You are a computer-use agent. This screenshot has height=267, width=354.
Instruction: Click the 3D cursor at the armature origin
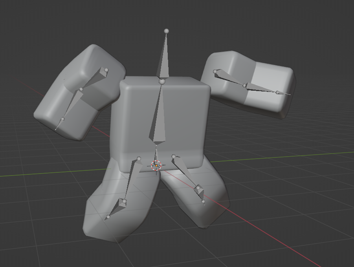pyautogui.click(x=157, y=166)
